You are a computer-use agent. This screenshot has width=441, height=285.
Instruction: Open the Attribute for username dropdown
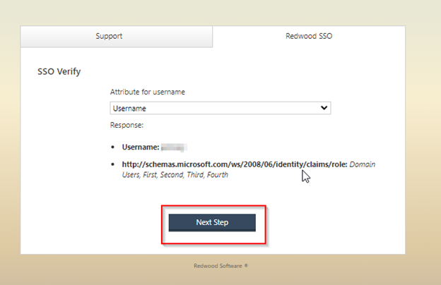[x=220, y=108]
